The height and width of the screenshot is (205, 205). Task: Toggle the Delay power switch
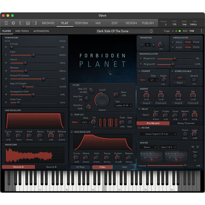[x=139, y=109]
